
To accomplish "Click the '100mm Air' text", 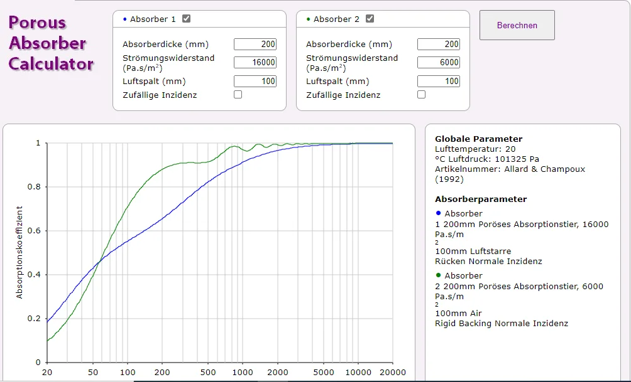I will click(x=458, y=313).
